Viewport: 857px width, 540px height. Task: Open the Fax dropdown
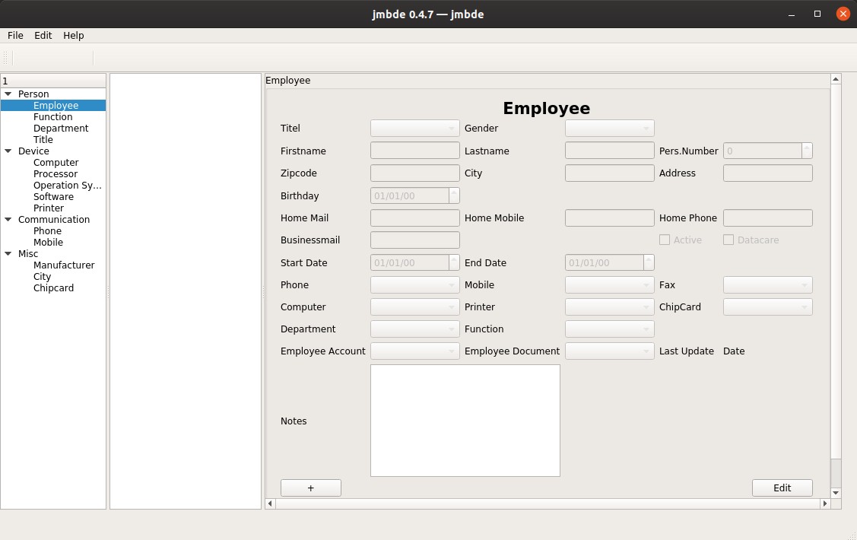pos(767,284)
